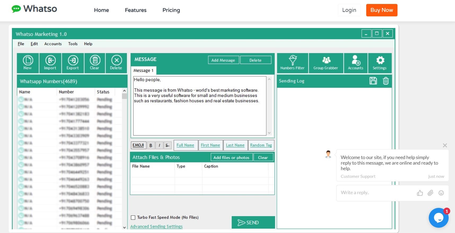The image size is (455, 233).
Task: Open the chat emoji smiley picker
Action: [x=441, y=193]
